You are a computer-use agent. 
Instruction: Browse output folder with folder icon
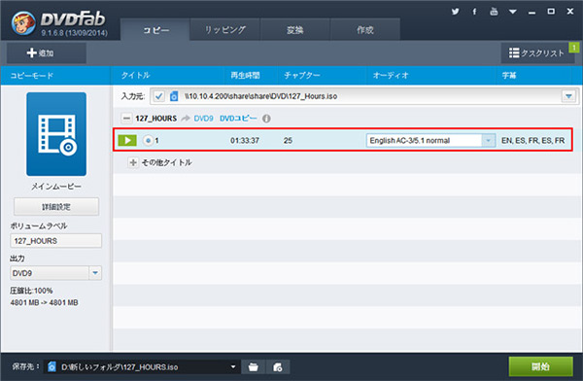point(254,366)
